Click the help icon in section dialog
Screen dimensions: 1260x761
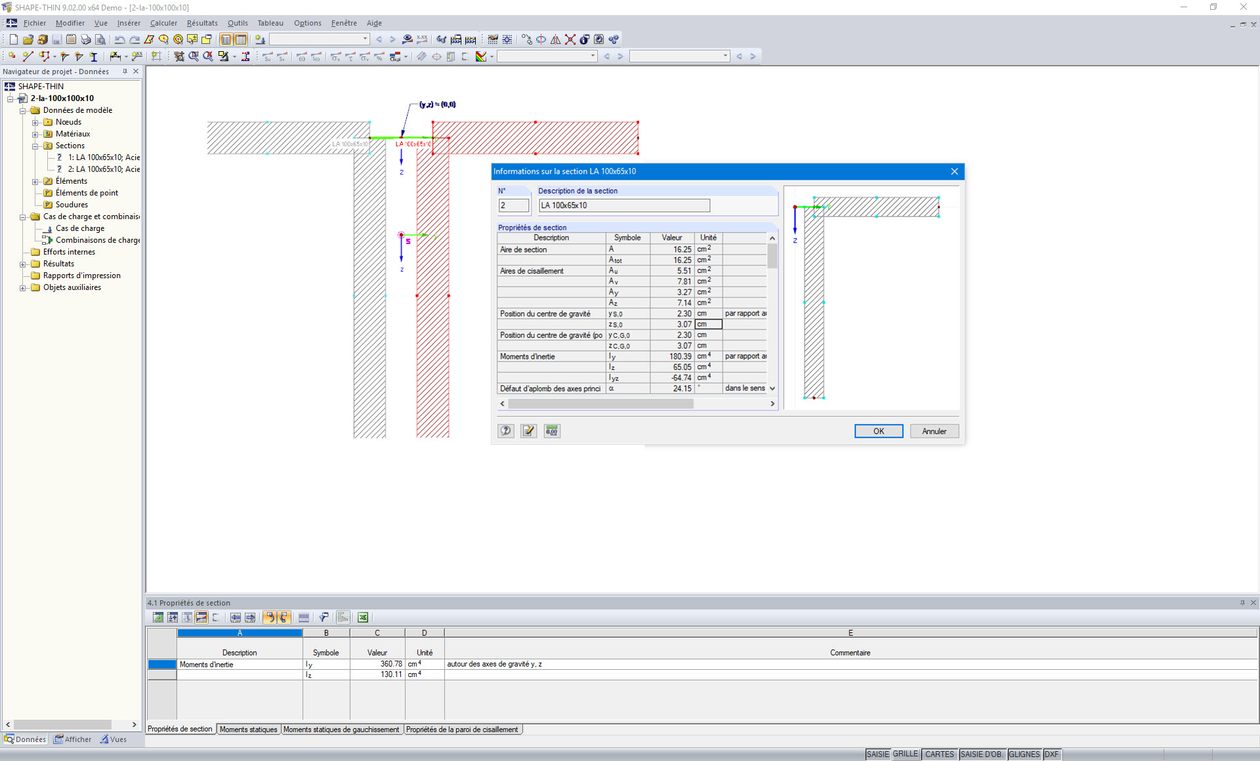(505, 431)
